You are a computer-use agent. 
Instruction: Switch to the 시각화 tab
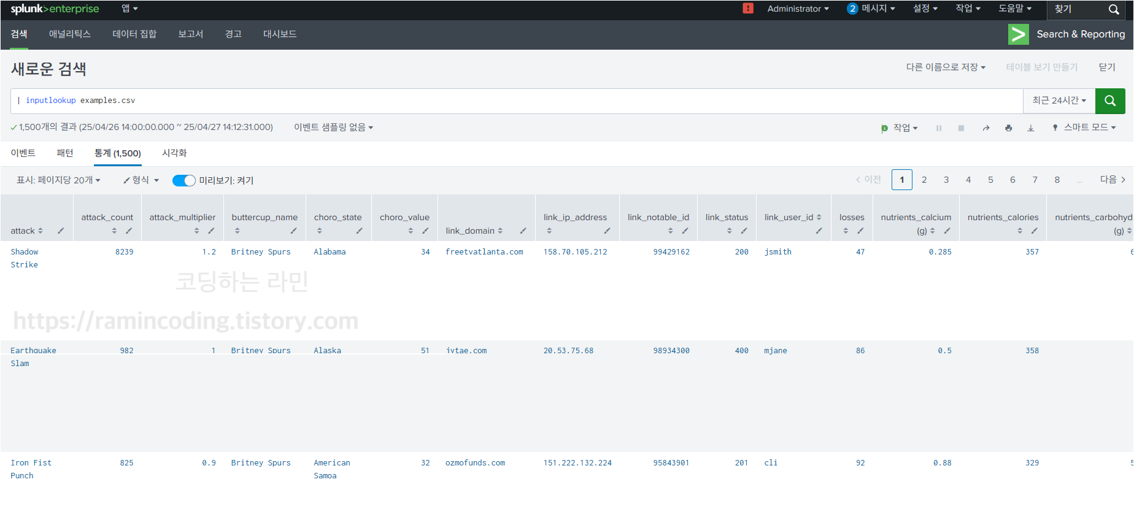[x=174, y=153]
